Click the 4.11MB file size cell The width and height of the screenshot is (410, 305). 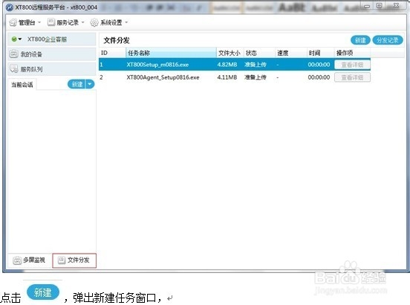pyautogui.click(x=227, y=77)
